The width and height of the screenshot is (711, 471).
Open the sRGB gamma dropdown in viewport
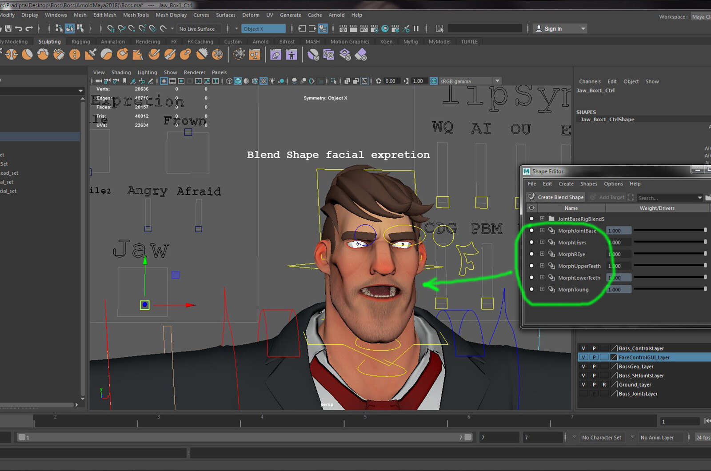[x=497, y=81]
